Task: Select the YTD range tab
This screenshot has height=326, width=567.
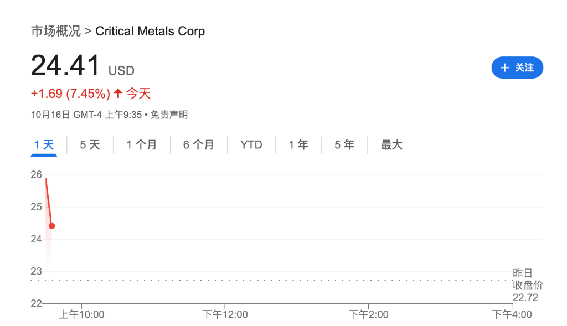Action: pos(251,145)
